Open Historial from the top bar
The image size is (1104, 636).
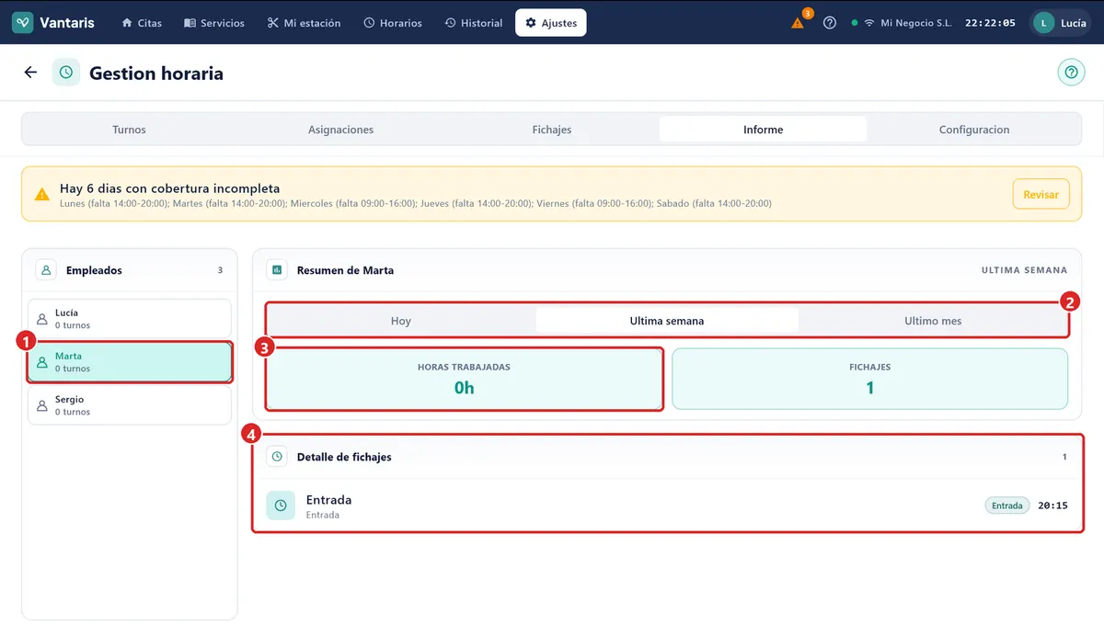[x=474, y=23]
